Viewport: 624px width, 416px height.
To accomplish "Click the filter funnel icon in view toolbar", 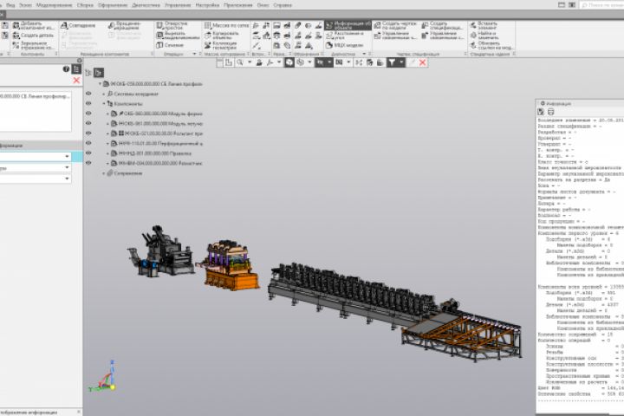I will [392, 62].
